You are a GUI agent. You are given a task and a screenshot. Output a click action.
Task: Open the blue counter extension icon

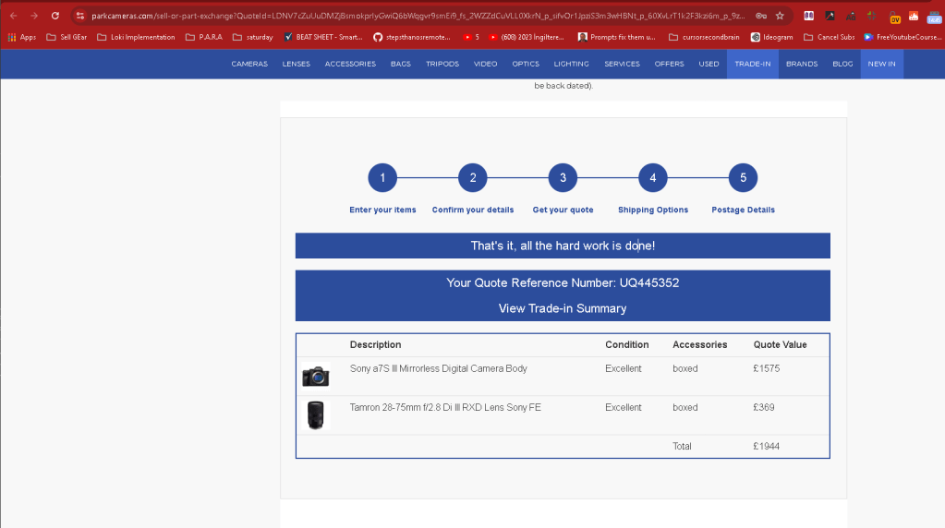[934, 17]
